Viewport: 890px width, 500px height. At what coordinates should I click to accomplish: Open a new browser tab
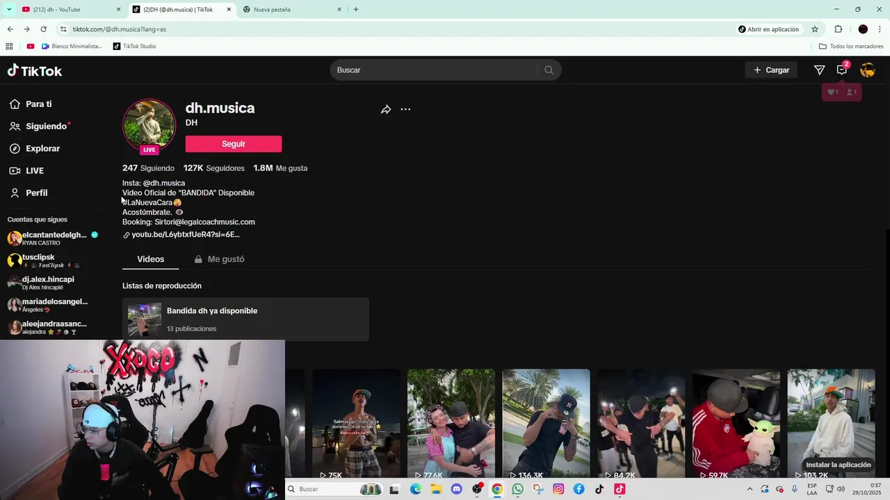356,10
